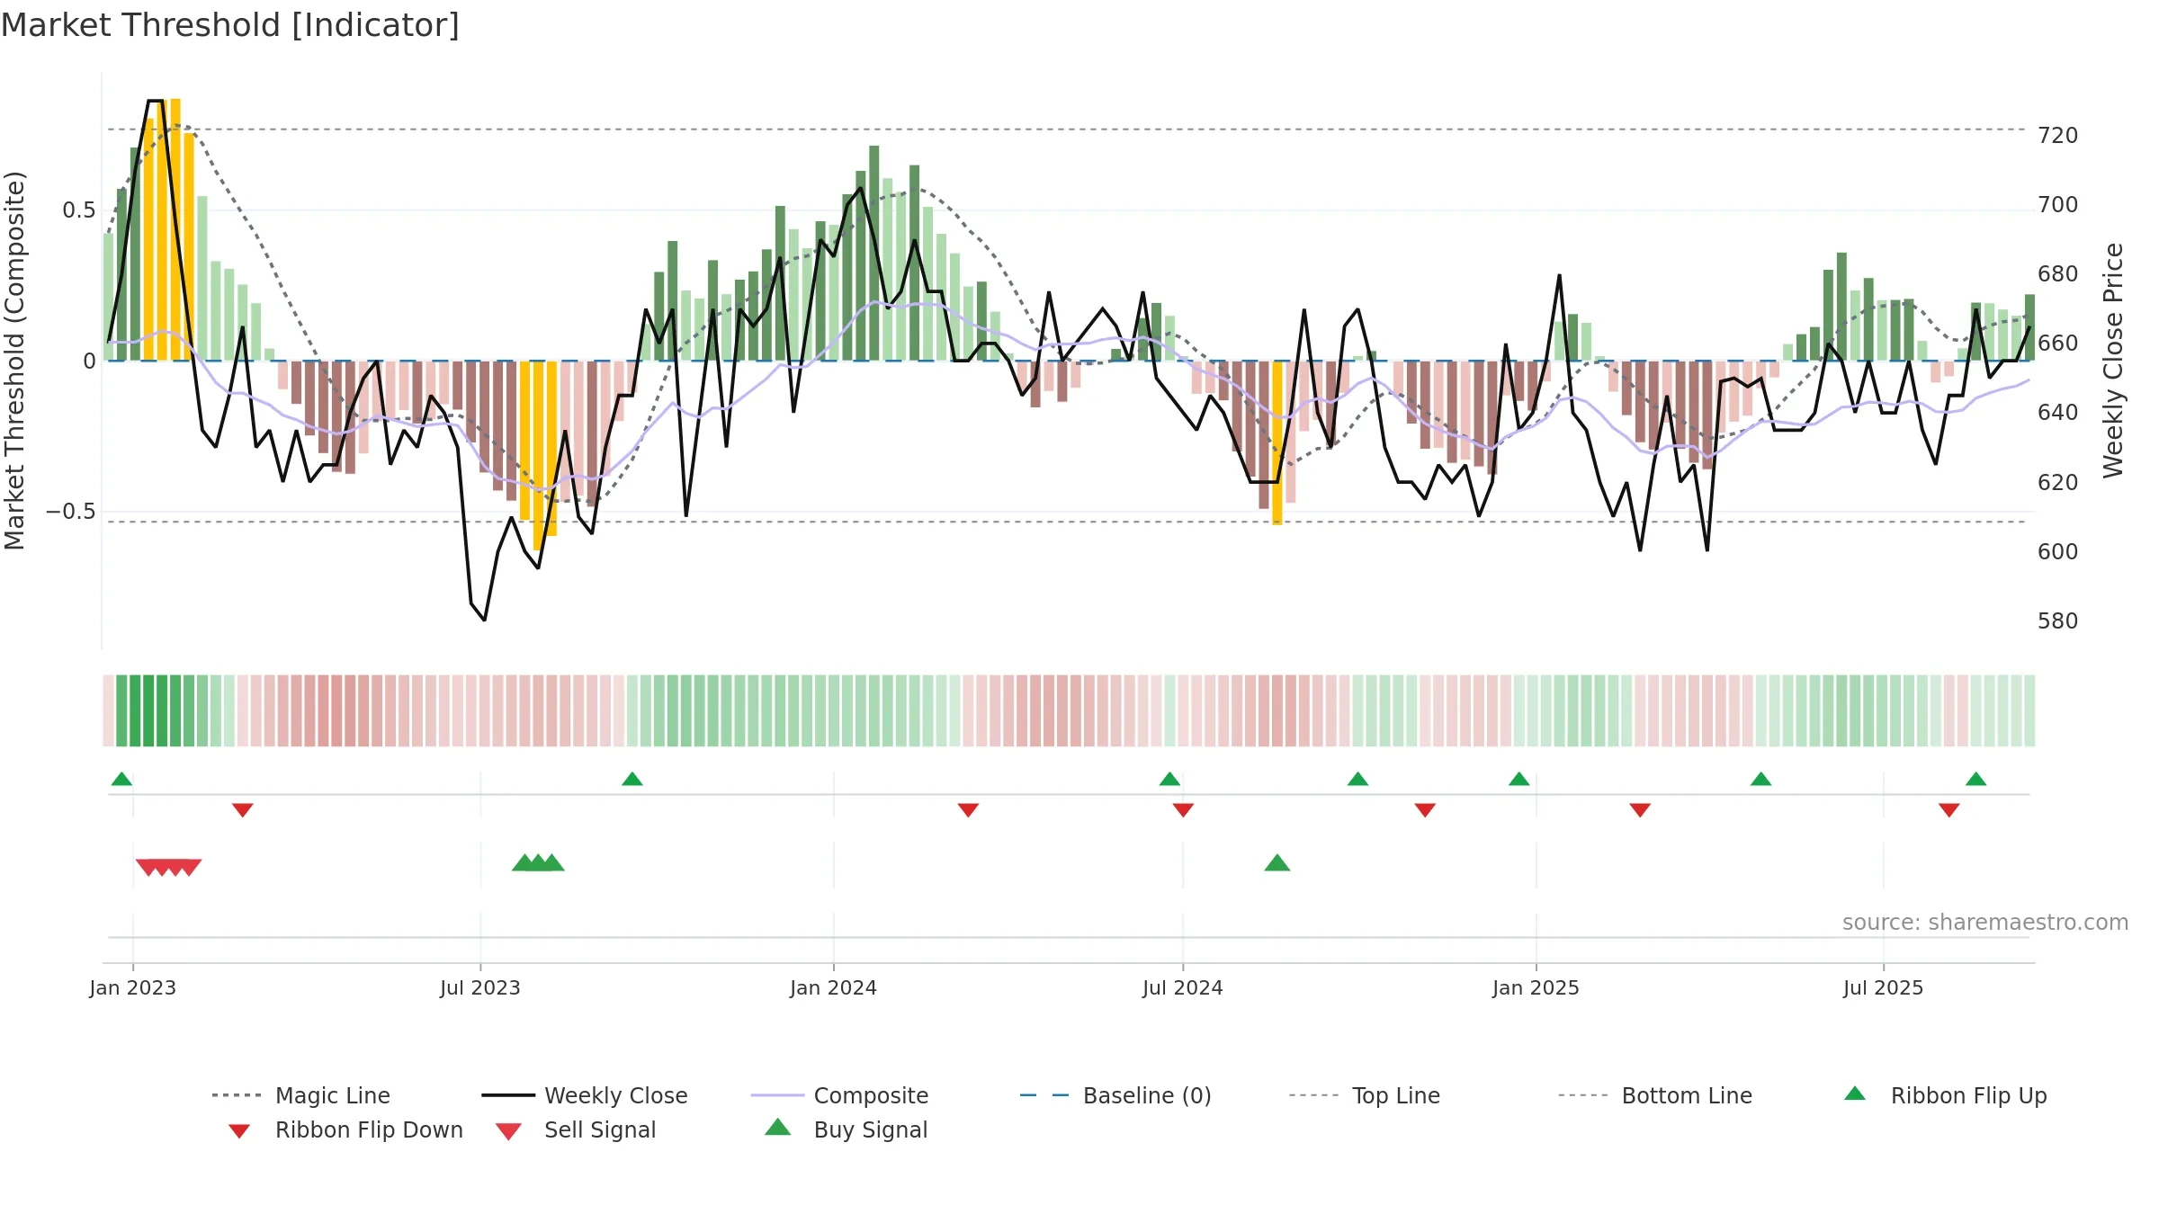
Task: Click the Ribbon Flip Down marker near Feb 2023
Action: tap(243, 810)
